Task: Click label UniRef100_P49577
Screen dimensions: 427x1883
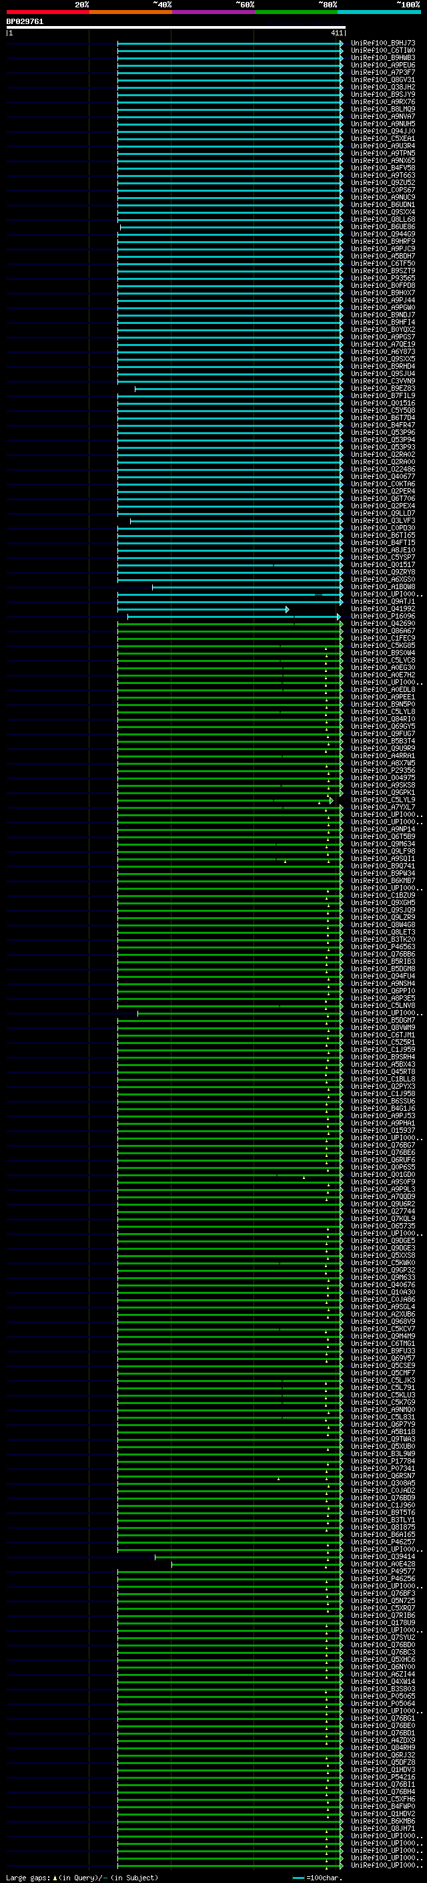Action: (383, 1572)
